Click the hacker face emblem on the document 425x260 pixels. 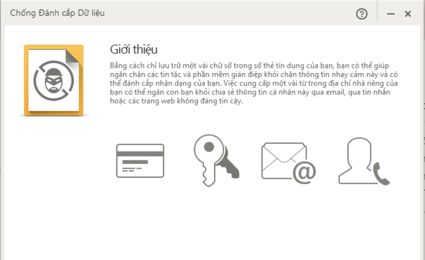pos(54,81)
